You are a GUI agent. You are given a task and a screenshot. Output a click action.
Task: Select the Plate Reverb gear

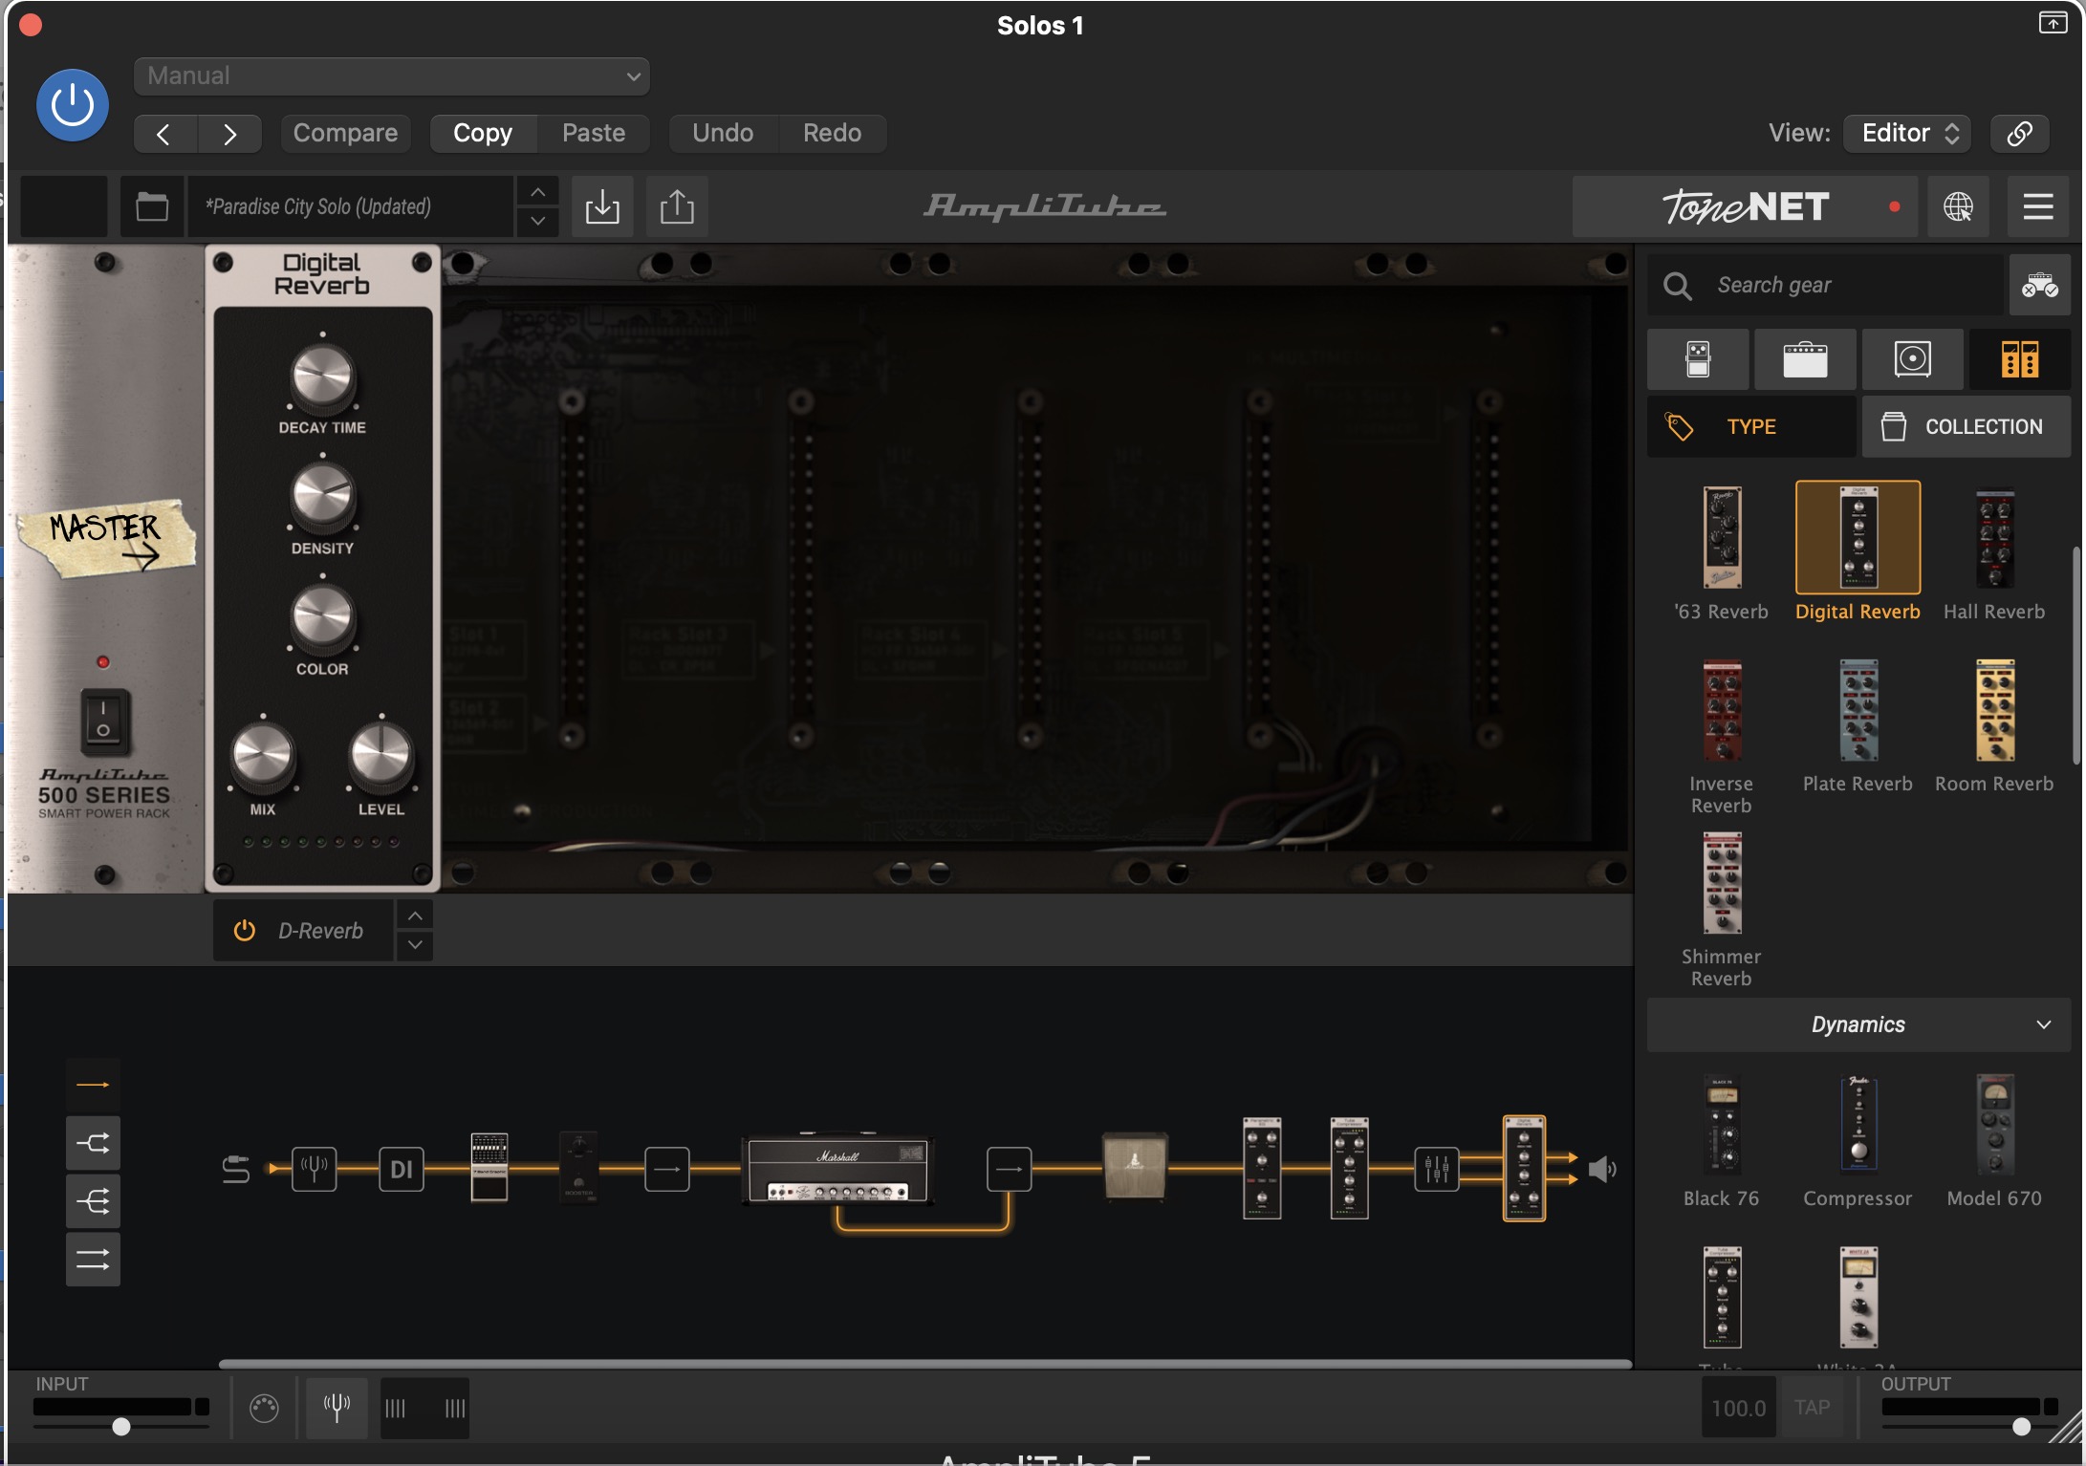tap(1858, 726)
